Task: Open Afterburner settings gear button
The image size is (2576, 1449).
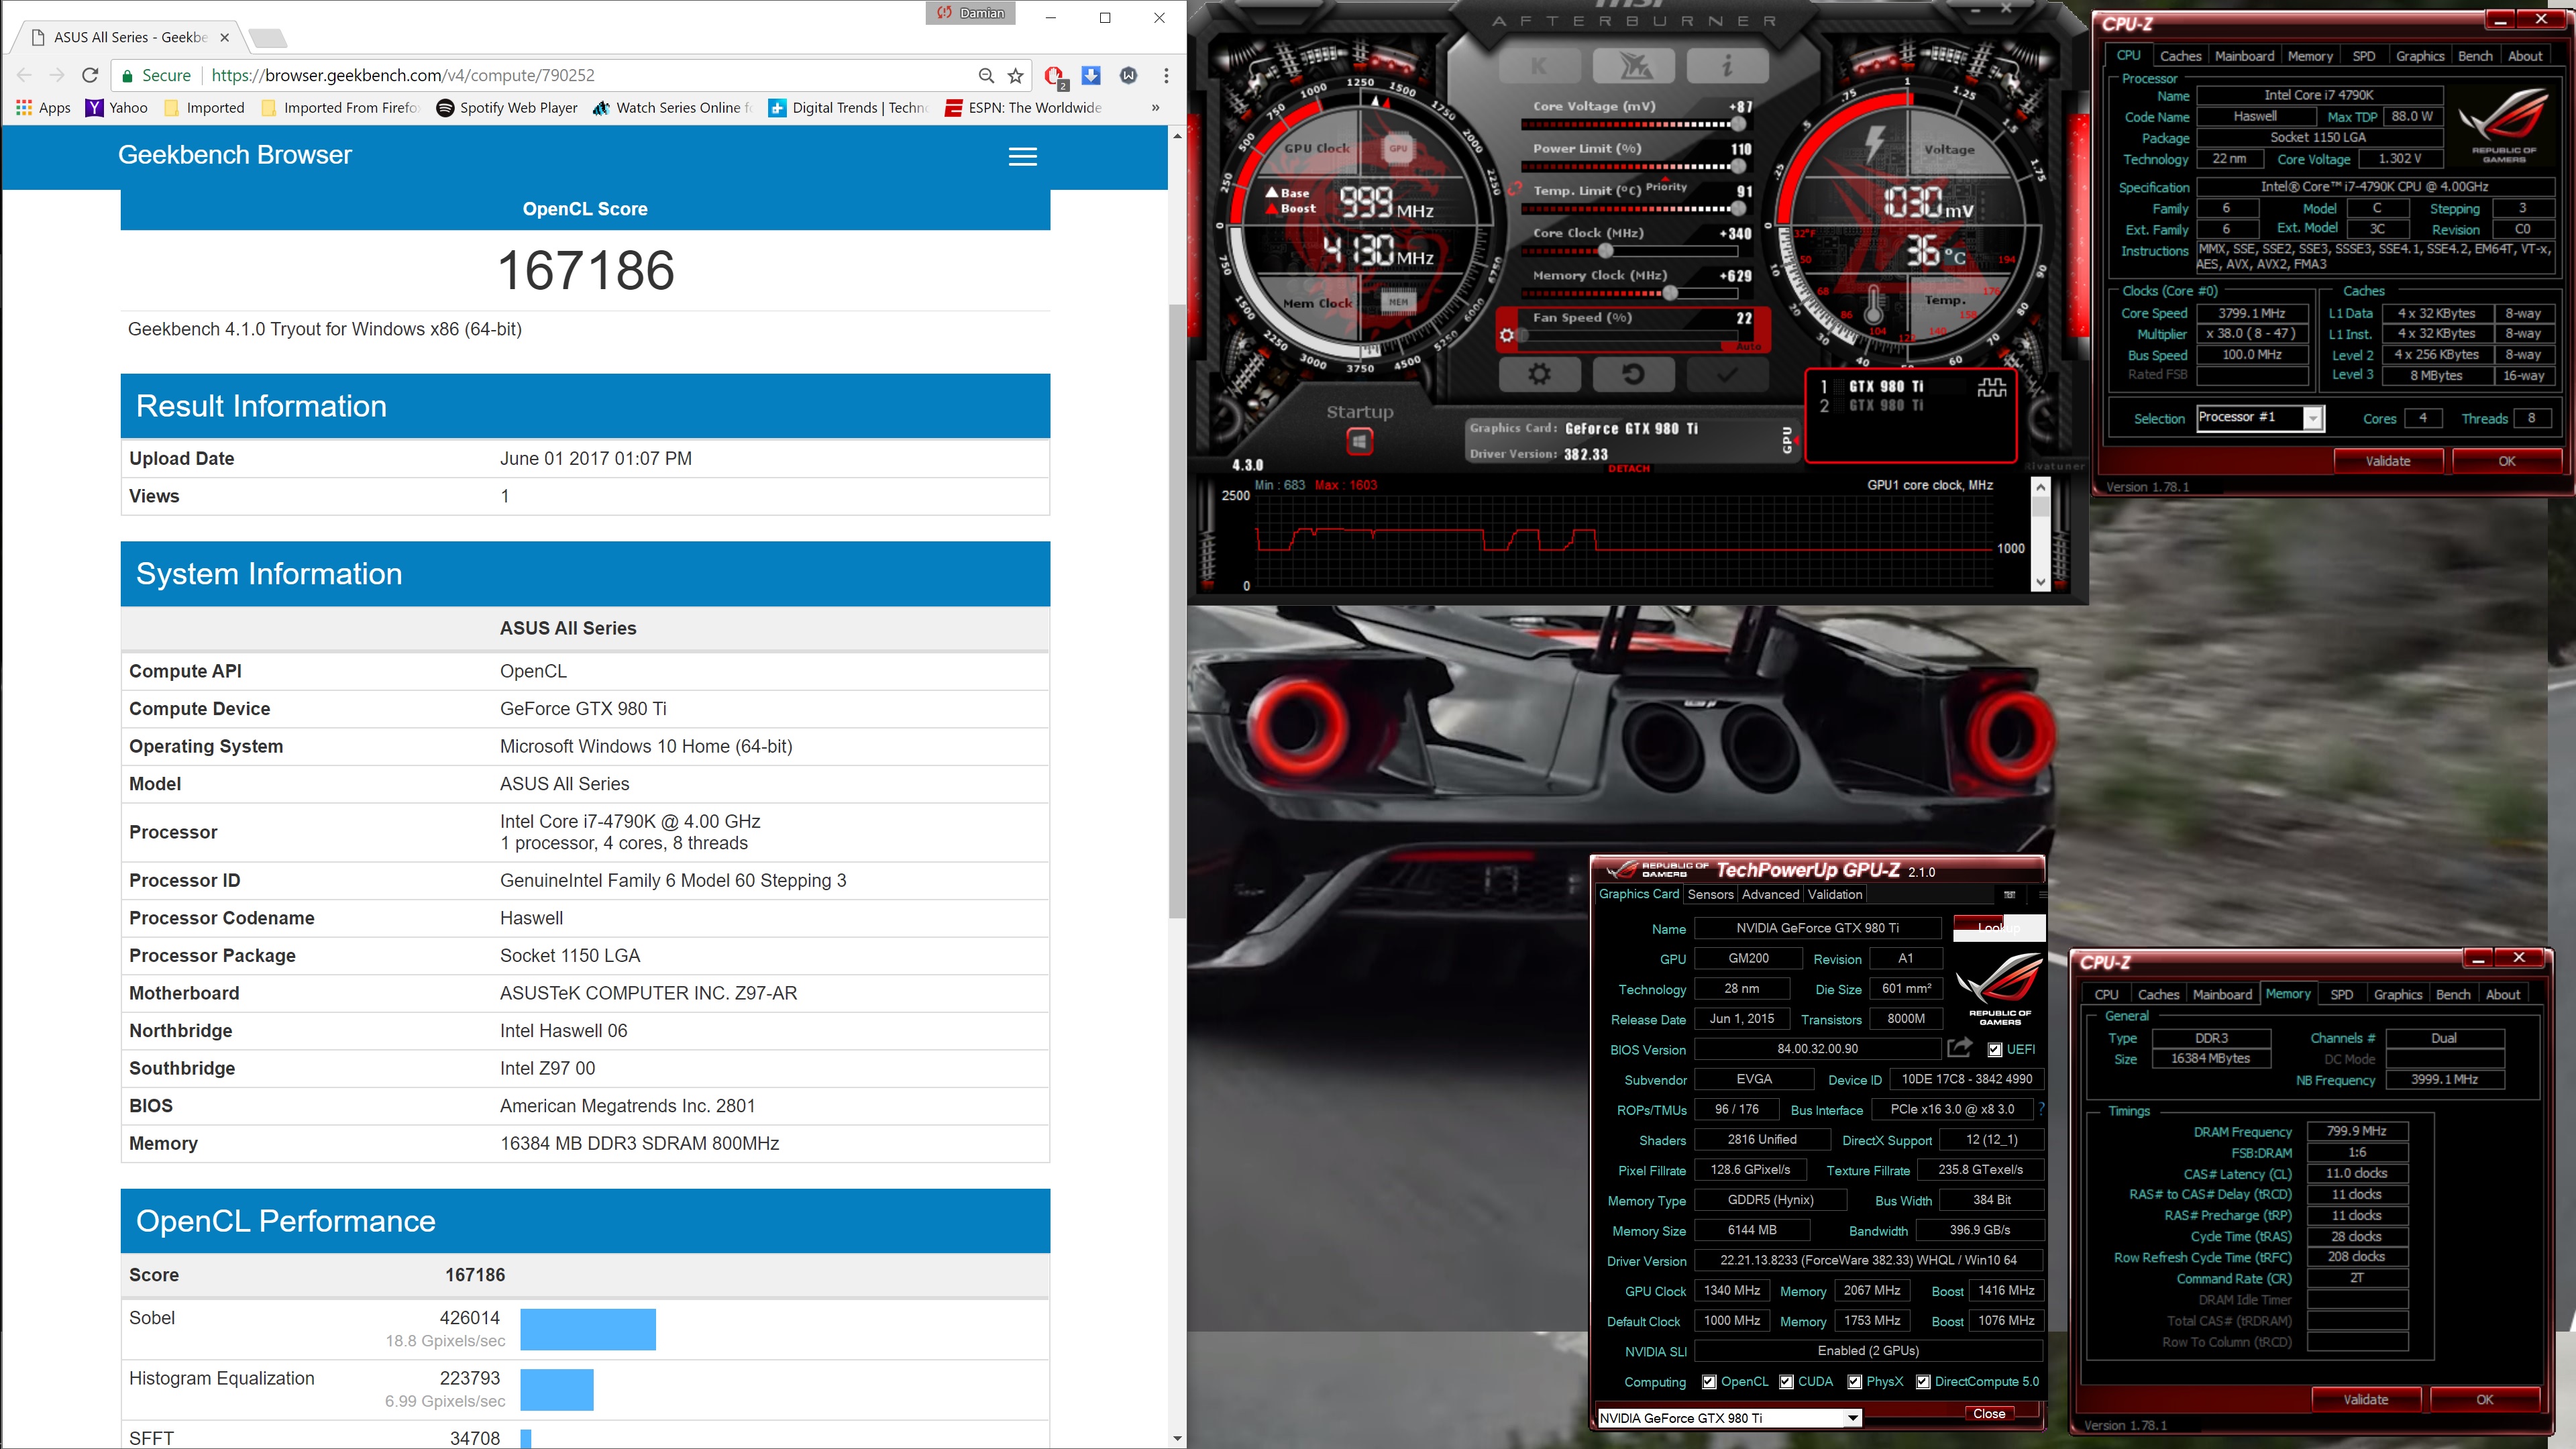Action: coord(1540,374)
